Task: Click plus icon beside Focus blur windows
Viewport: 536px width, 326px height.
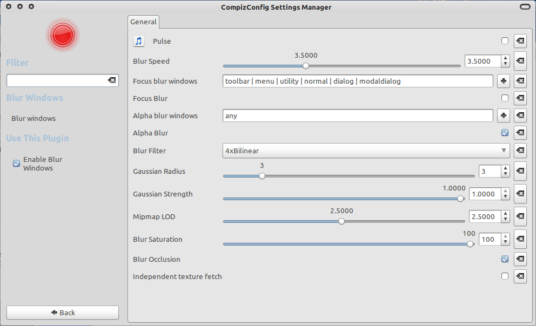Action: (503, 81)
